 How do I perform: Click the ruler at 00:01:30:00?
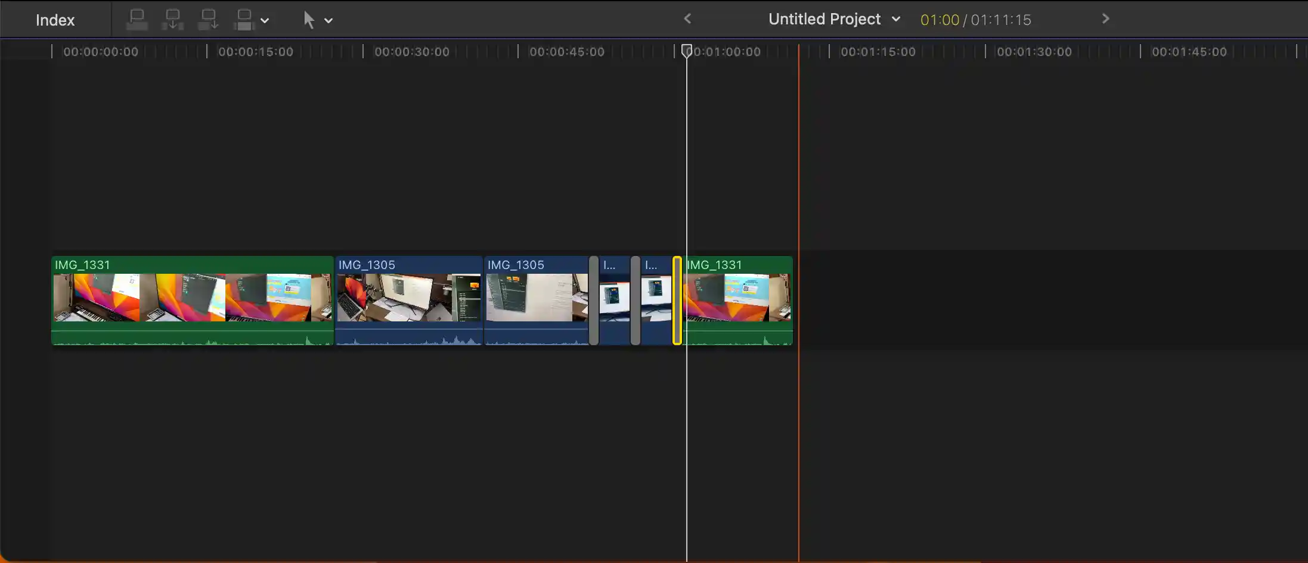1034,52
